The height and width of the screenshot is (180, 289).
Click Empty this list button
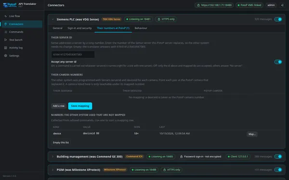click(61, 143)
